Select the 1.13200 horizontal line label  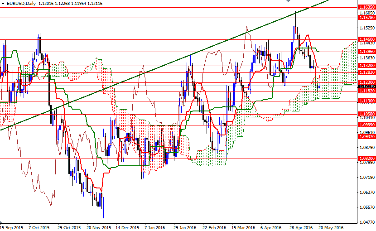(x=366, y=66)
